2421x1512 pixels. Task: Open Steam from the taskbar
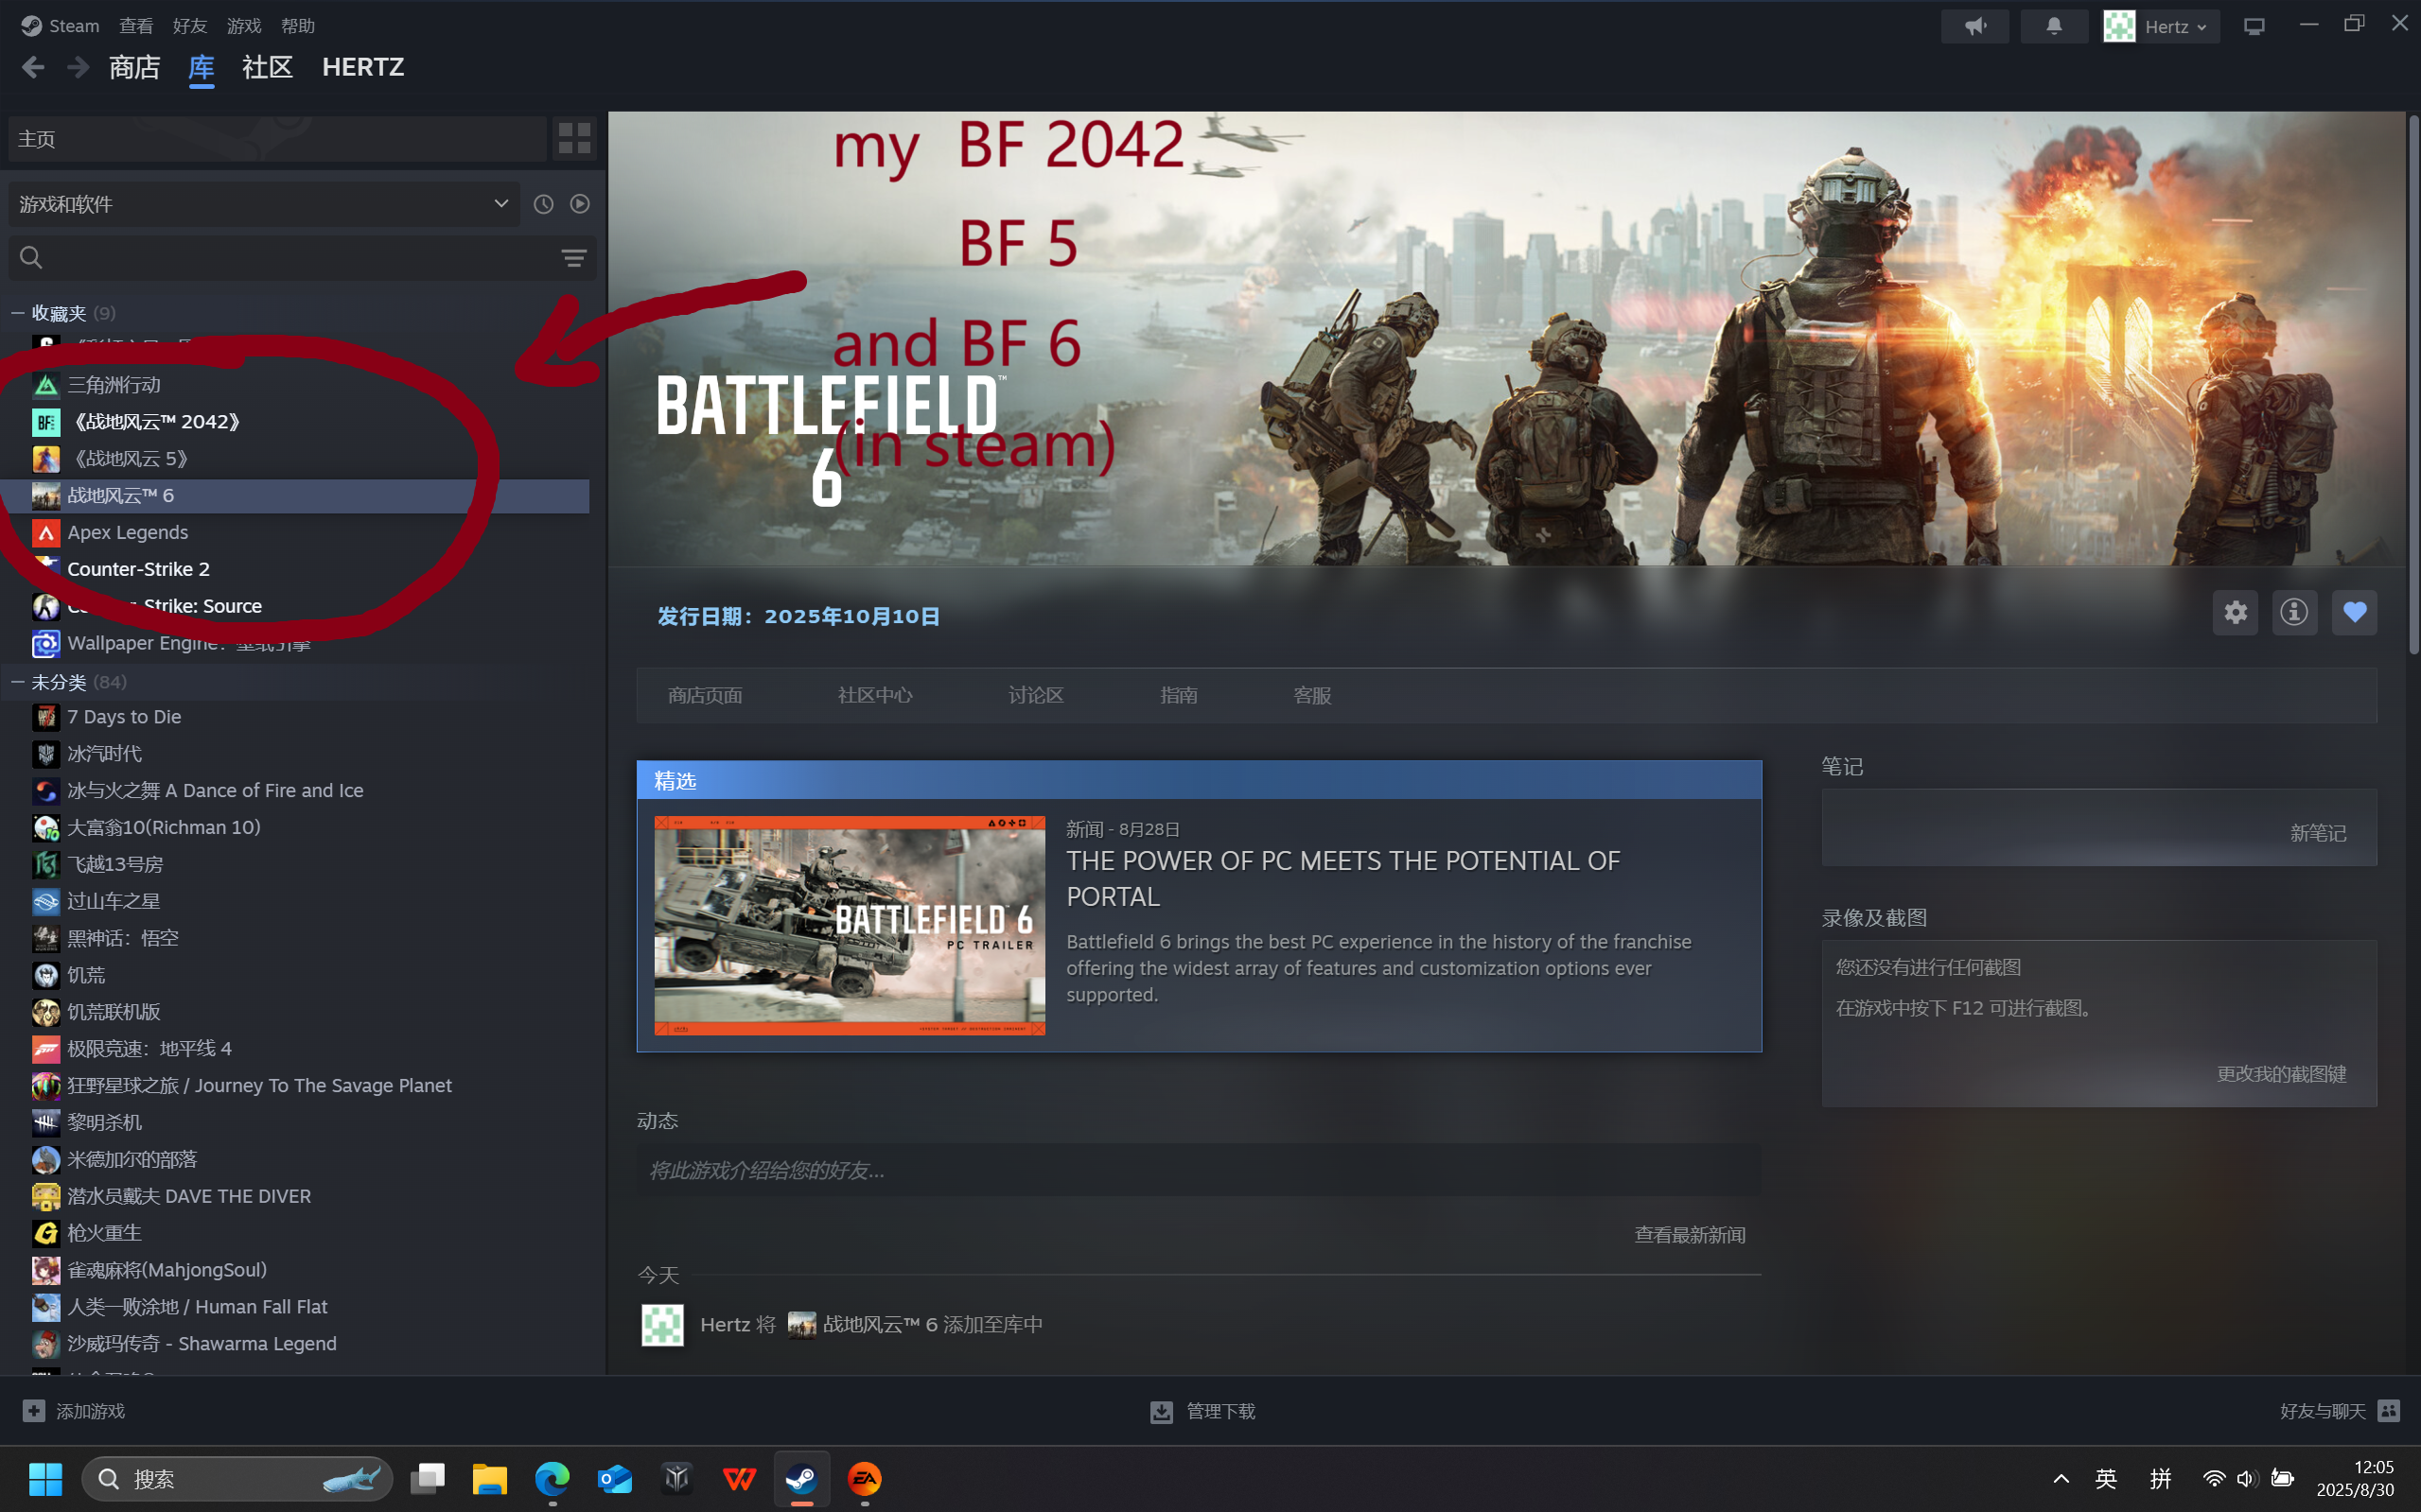point(801,1478)
